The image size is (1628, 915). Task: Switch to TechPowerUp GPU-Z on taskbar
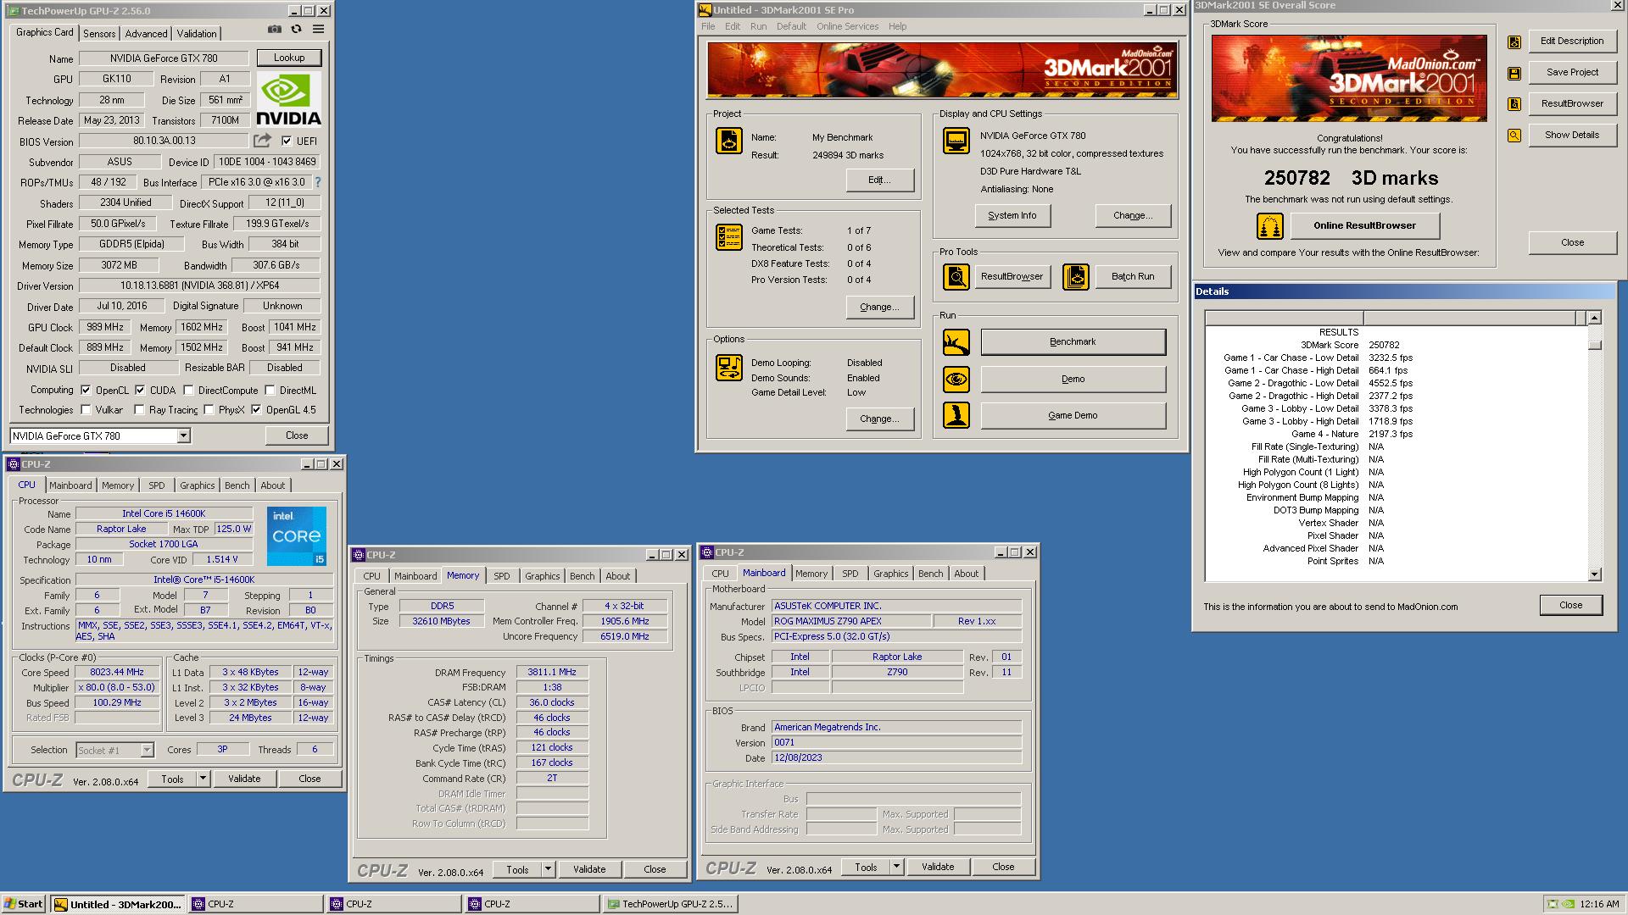(x=671, y=904)
